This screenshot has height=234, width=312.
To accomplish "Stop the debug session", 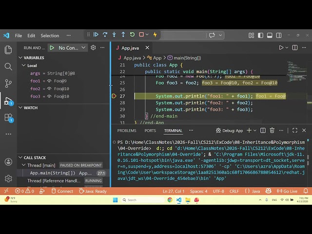I will [x=141, y=35].
